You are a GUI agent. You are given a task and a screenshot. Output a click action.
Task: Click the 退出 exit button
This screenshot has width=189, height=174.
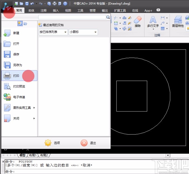pos(88,143)
